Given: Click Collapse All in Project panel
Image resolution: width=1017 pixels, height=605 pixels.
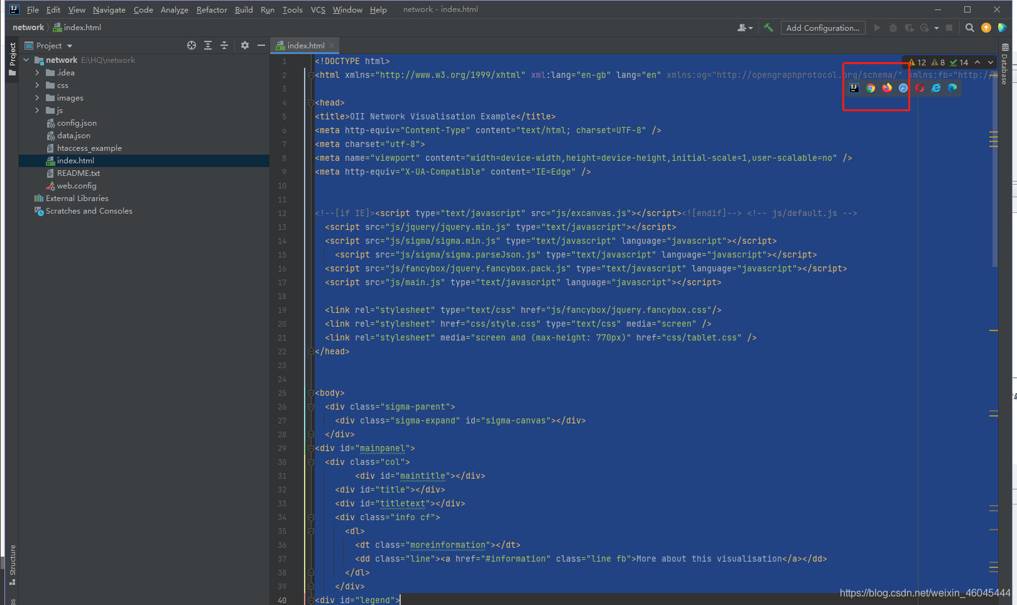Looking at the screenshot, I should point(224,45).
